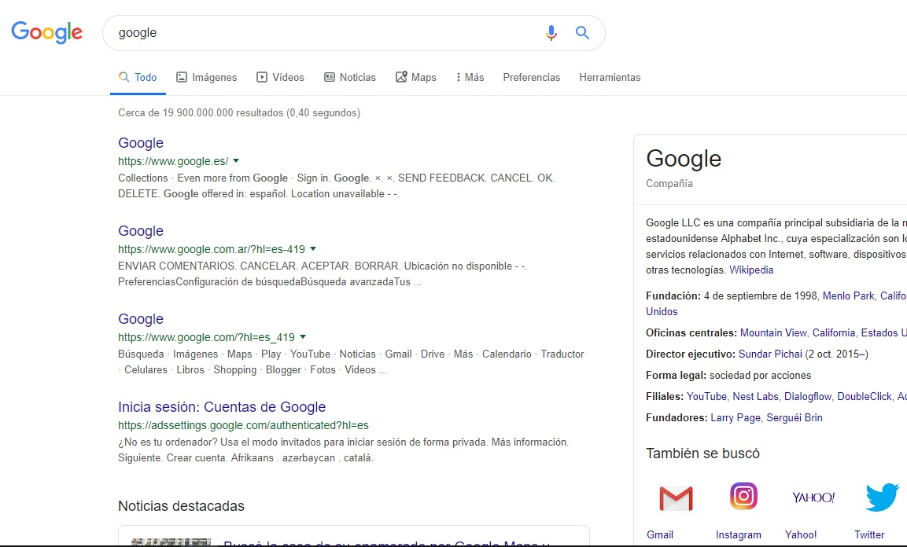Screen dimensions: 907x547
Task: Open the YouTube subsidiary link
Action: pos(706,396)
